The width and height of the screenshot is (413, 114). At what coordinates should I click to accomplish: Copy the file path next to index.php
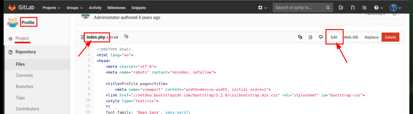126,36
